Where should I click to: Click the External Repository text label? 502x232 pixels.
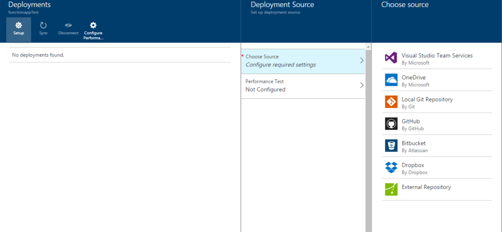click(x=426, y=187)
